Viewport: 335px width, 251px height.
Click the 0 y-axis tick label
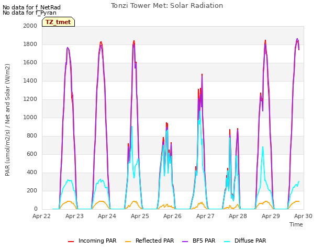point(36,209)
